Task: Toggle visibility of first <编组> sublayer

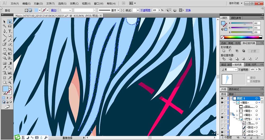Action: pyautogui.click(x=222, y=102)
